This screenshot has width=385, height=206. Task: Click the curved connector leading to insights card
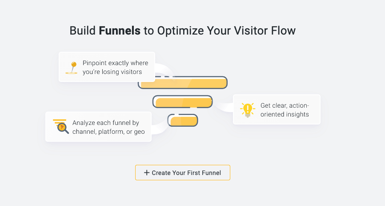click(x=222, y=108)
